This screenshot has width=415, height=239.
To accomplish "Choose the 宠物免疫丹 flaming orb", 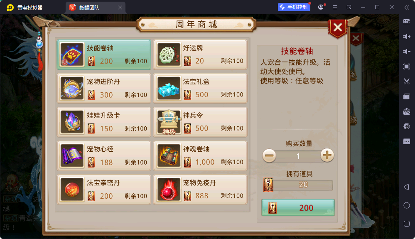I will 200,190.
